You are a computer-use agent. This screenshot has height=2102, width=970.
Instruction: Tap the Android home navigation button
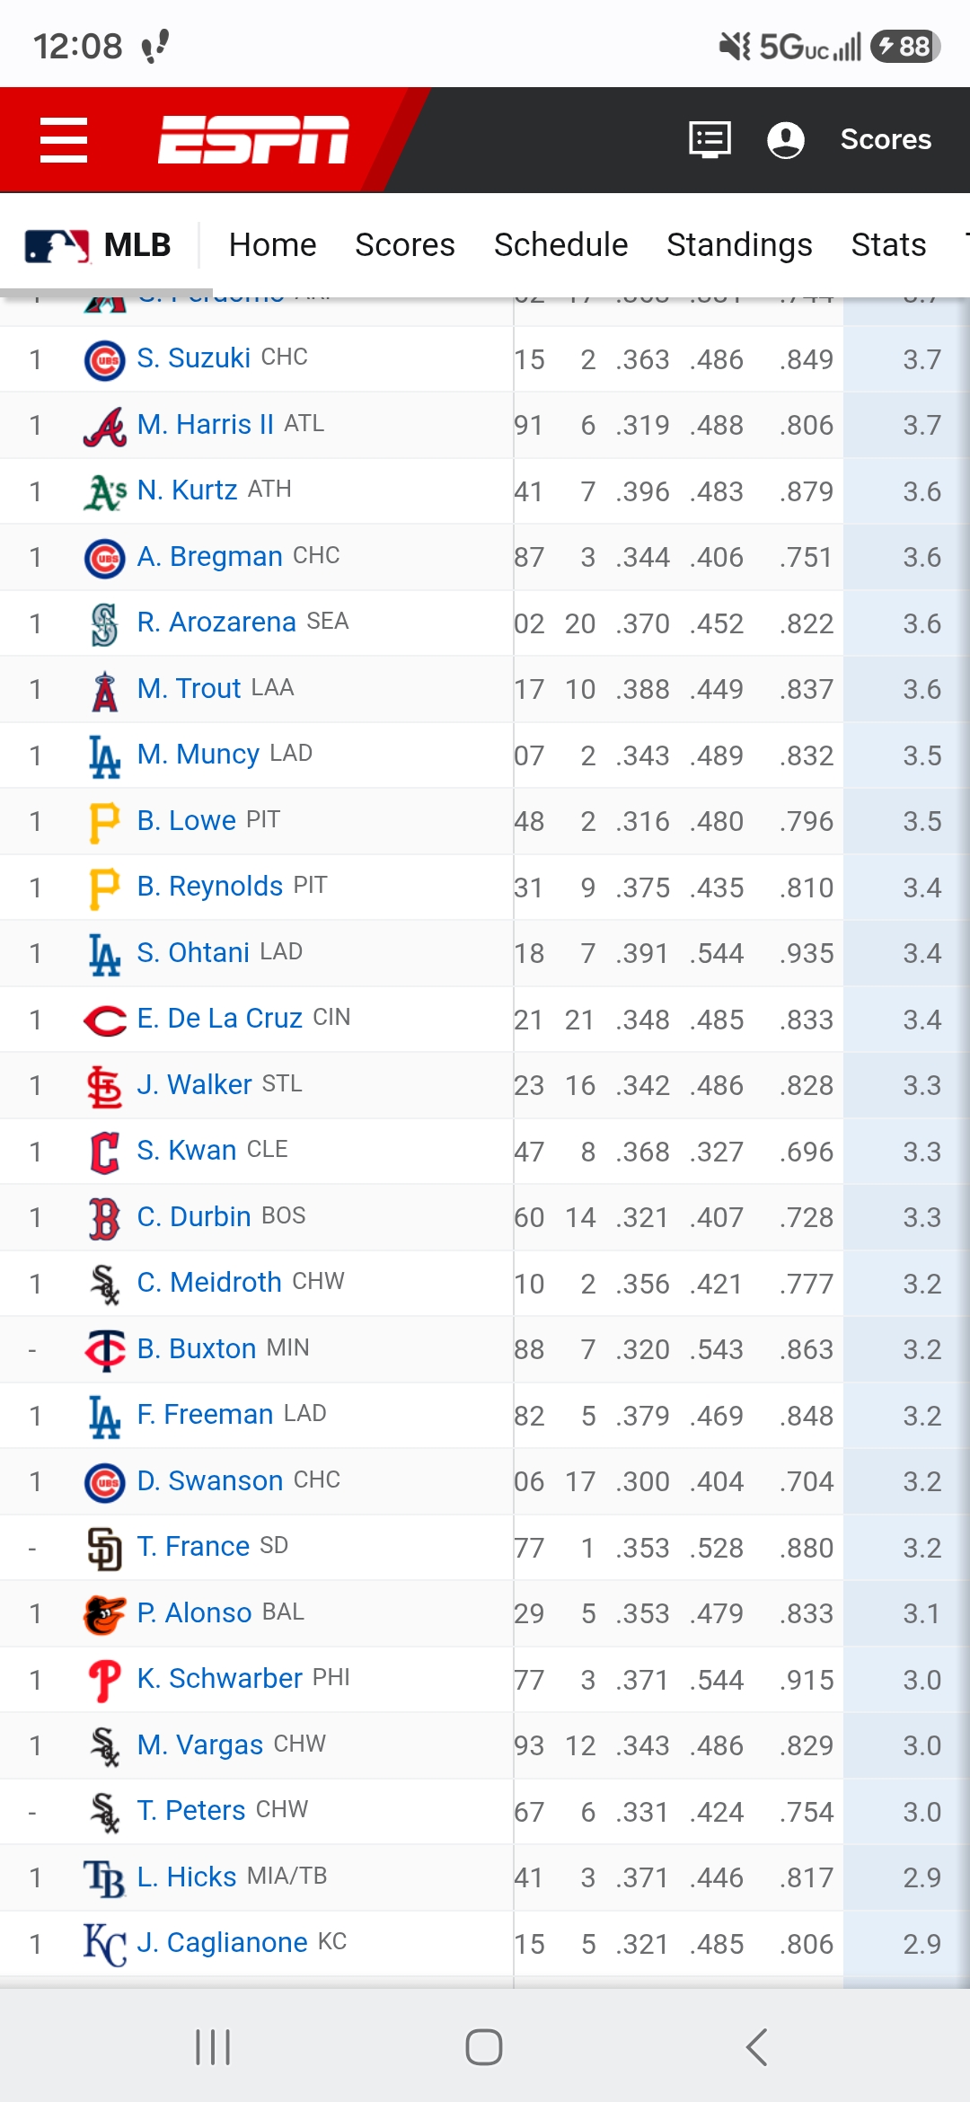pyautogui.click(x=484, y=2047)
